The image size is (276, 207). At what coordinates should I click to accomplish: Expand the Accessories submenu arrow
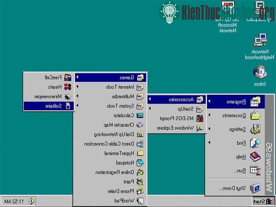(x=149, y=99)
